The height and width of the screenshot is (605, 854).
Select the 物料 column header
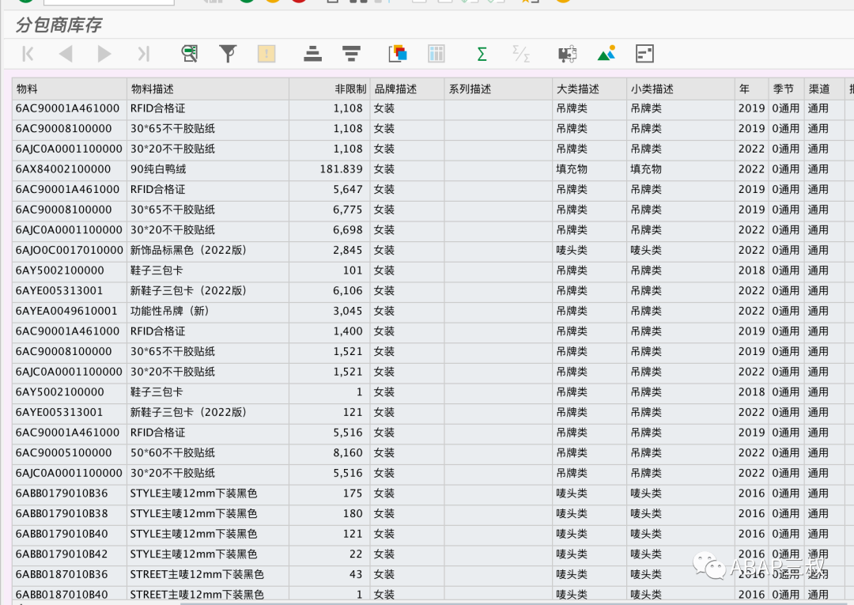(x=70, y=89)
